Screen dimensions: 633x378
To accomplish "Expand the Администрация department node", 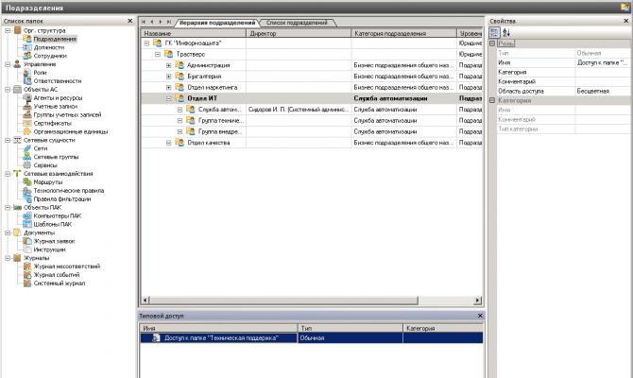I will click(169, 65).
